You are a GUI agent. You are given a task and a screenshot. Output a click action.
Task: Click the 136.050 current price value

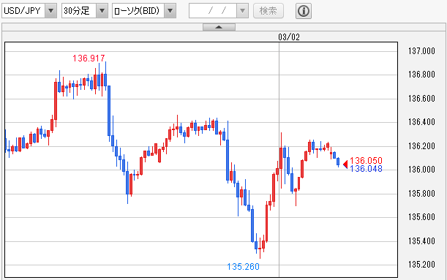point(366,160)
